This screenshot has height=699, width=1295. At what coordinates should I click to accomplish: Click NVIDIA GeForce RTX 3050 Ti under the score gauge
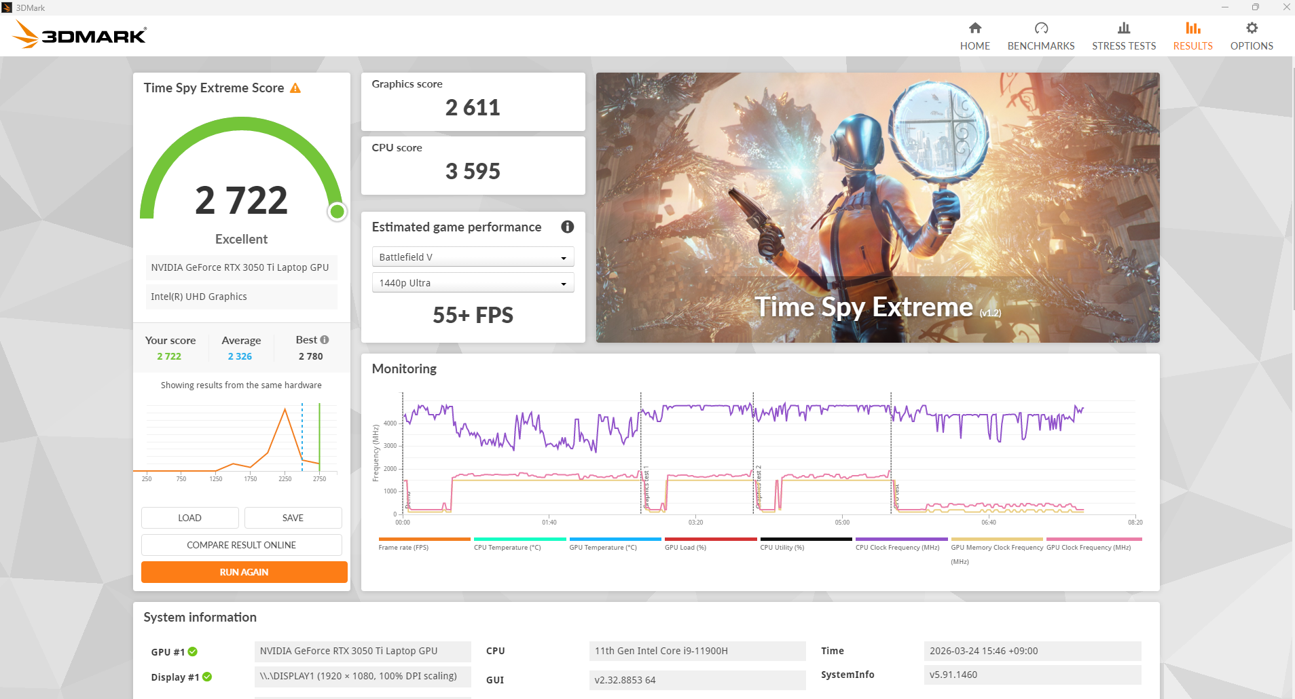[x=241, y=267]
